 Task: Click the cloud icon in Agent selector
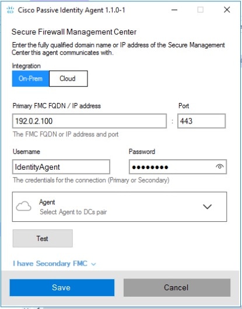pyautogui.click(x=23, y=207)
